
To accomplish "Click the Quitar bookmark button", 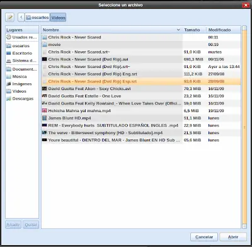I will (x=31, y=225).
